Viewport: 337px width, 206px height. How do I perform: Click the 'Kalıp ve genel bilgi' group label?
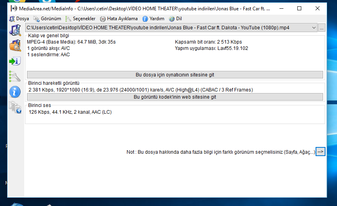tap(48, 36)
